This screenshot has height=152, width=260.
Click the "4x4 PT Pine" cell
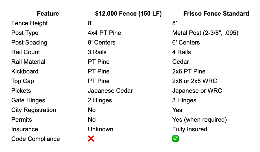pos(104,33)
